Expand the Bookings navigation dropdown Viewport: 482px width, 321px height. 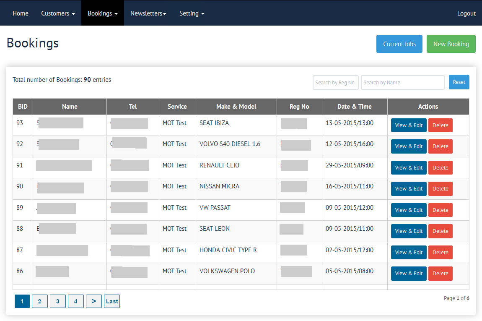[102, 13]
